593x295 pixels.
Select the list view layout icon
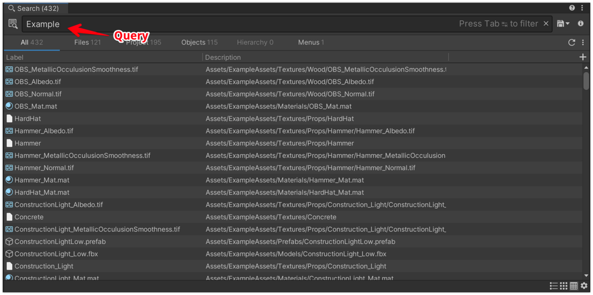(x=553, y=286)
